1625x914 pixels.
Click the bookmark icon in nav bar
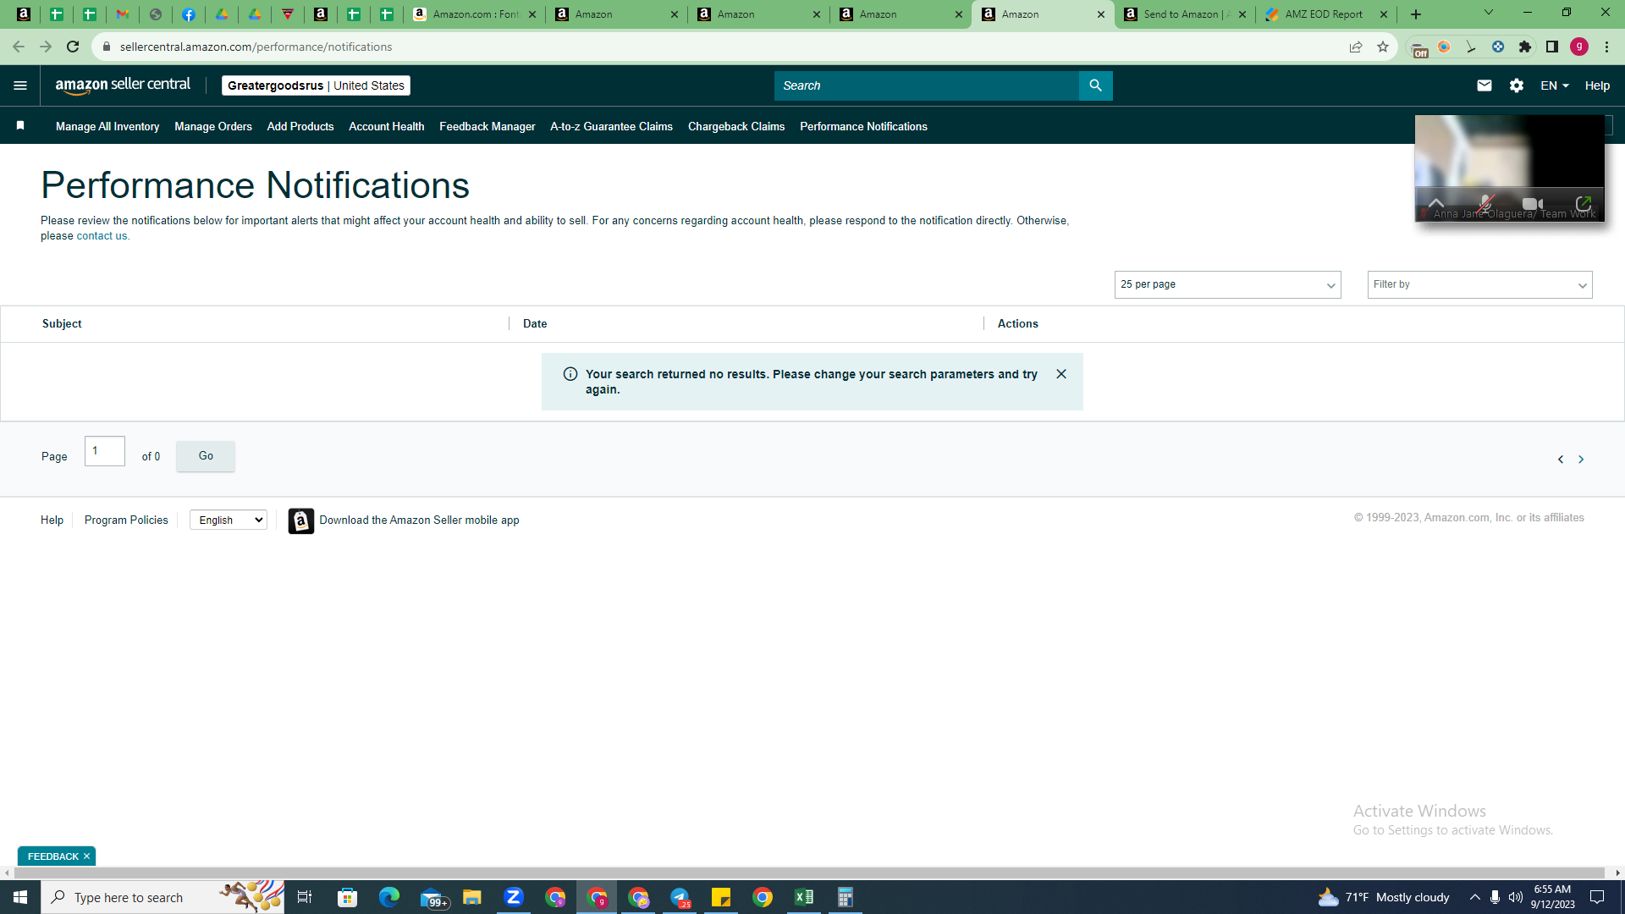click(x=20, y=125)
